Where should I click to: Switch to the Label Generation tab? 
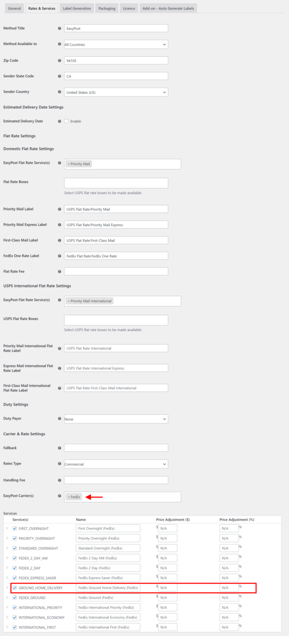(x=76, y=8)
